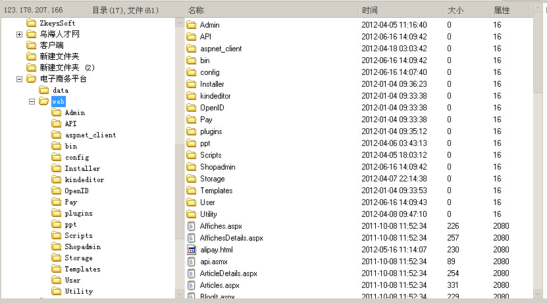This screenshot has width=547, height=303.
Task: Click the Pay folder icon in file list
Action: click(191, 120)
